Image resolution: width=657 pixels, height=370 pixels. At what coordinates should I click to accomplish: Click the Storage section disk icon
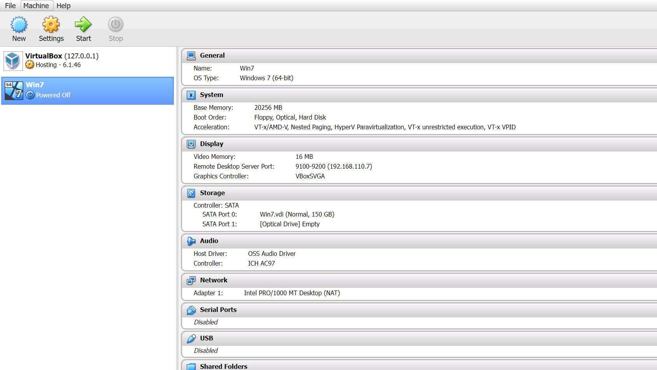coord(191,193)
